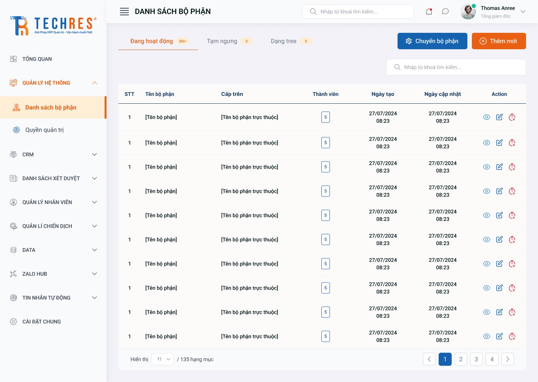Edit the department in the second row
This screenshot has width=538, height=382.
[499, 143]
